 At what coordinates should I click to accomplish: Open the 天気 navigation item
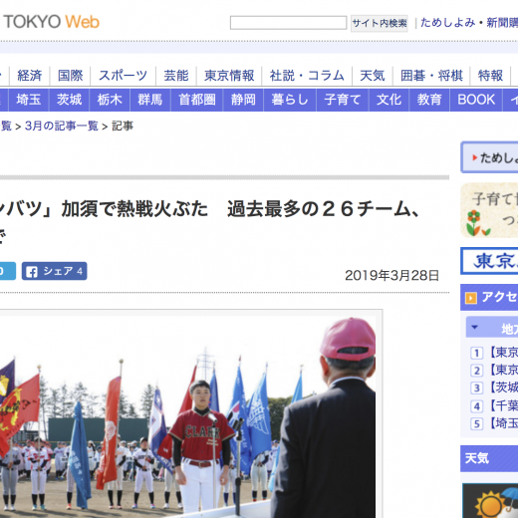[373, 76]
